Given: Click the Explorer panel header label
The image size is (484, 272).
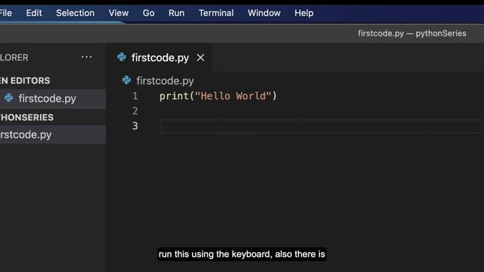Looking at the screenshot, I should (x=14, y=57).
